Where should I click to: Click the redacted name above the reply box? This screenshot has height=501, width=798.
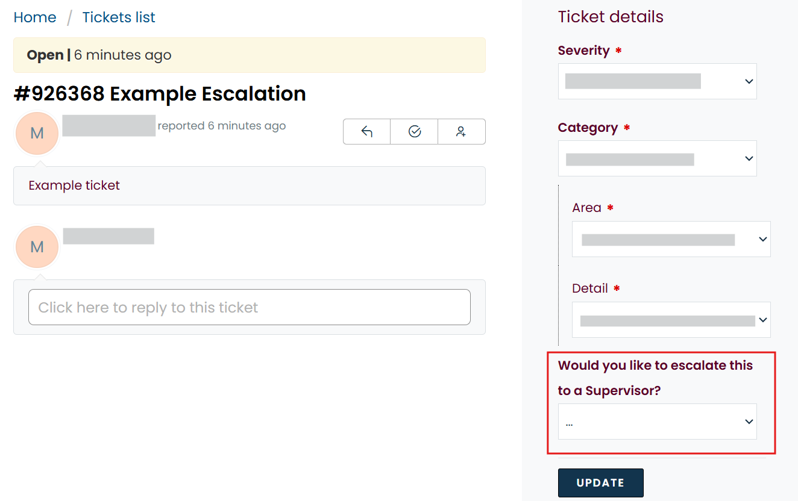point(108,236)
